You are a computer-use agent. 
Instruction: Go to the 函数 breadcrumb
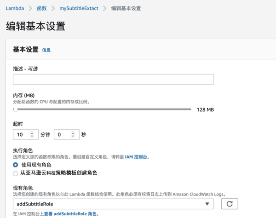click(42, 8)
